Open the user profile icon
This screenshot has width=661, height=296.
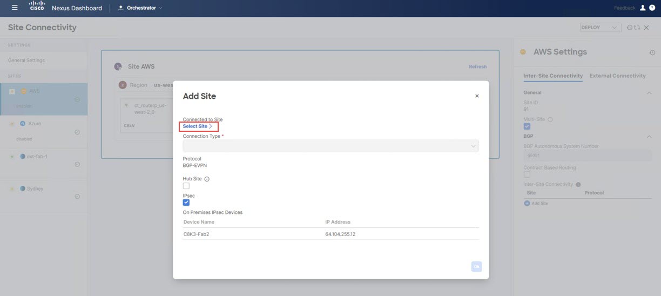point(643,8)
